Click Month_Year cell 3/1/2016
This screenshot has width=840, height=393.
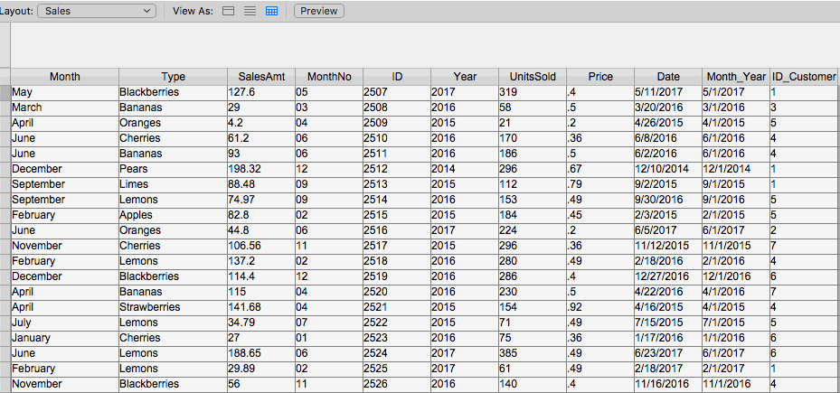pos(735,108)
